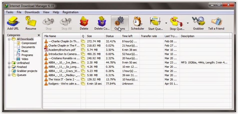The width and height of the screenshot is (238, 114).
Task: Sort by Last Try column header
Action: [172, 36]
